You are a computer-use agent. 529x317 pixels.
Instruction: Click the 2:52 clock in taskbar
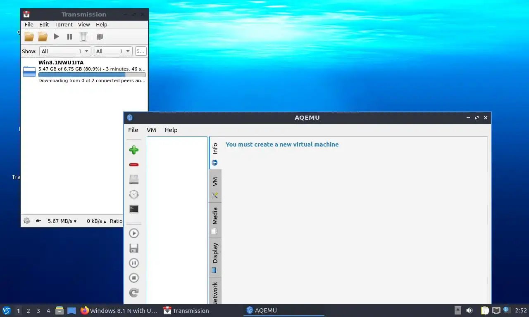coord(521,310)
